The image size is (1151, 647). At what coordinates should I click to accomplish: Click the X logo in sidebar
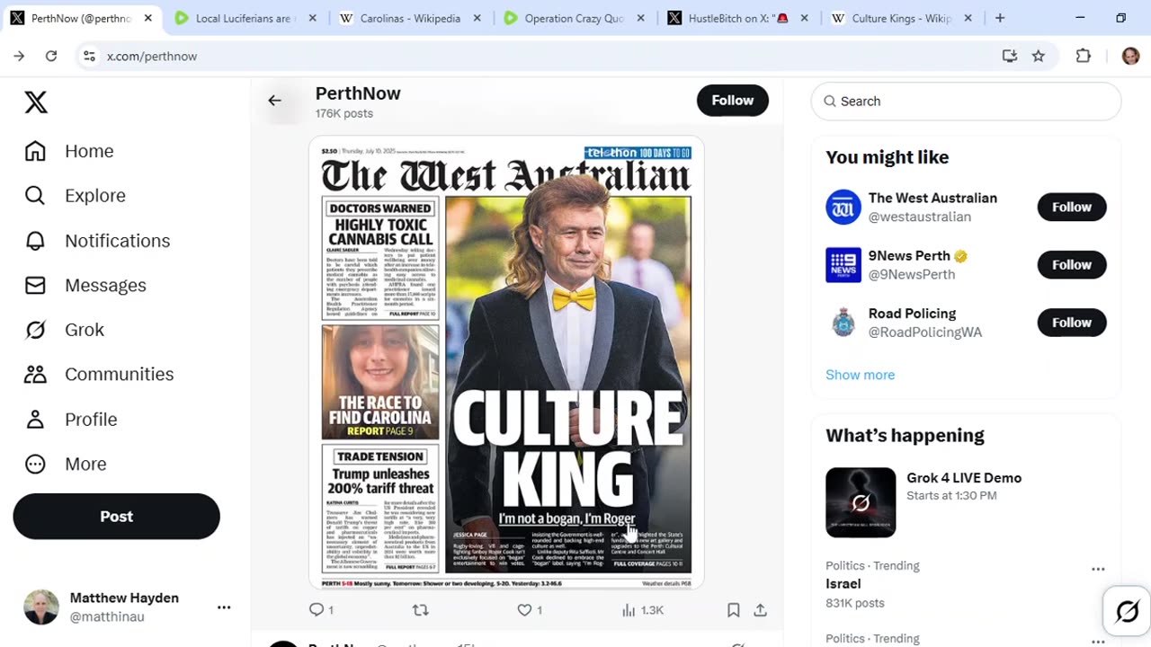click(x=36, y=102)
